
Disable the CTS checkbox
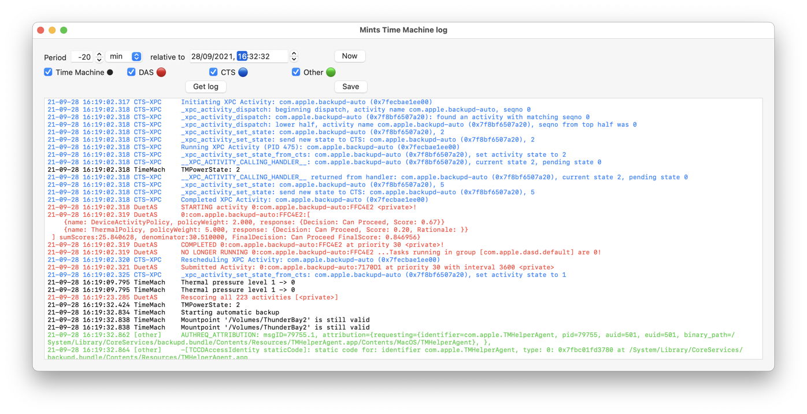pyautogui.click(x=213, y=72)
